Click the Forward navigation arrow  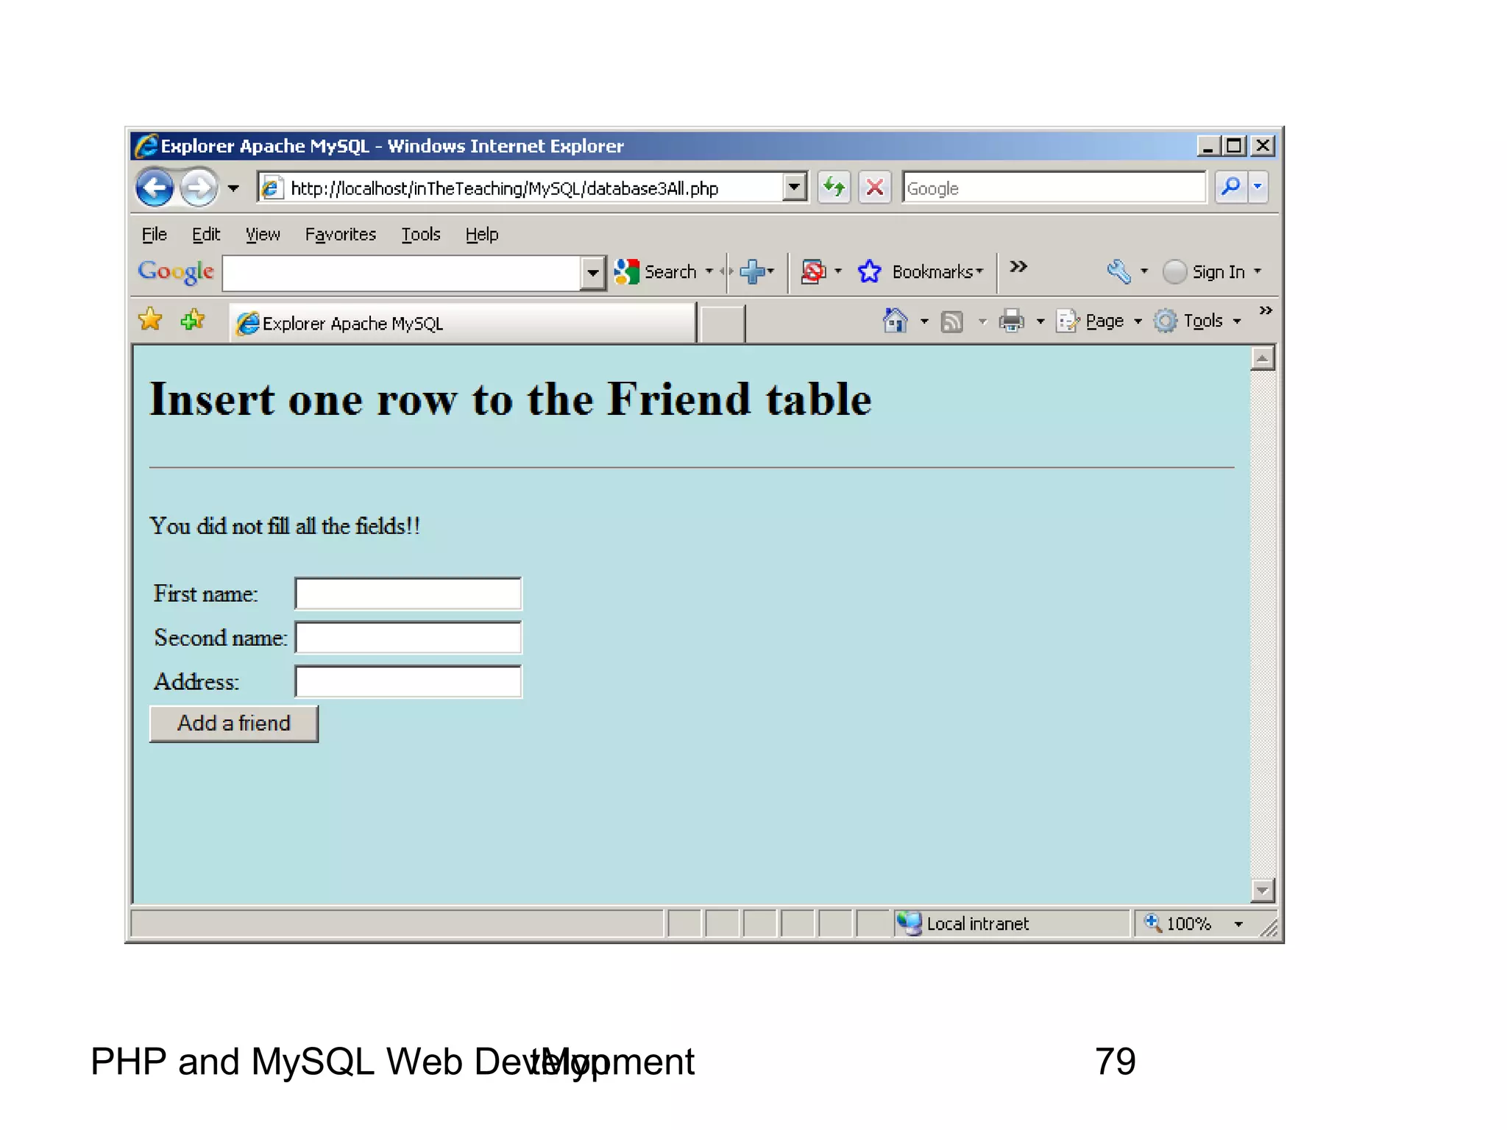tap(199, 188)
